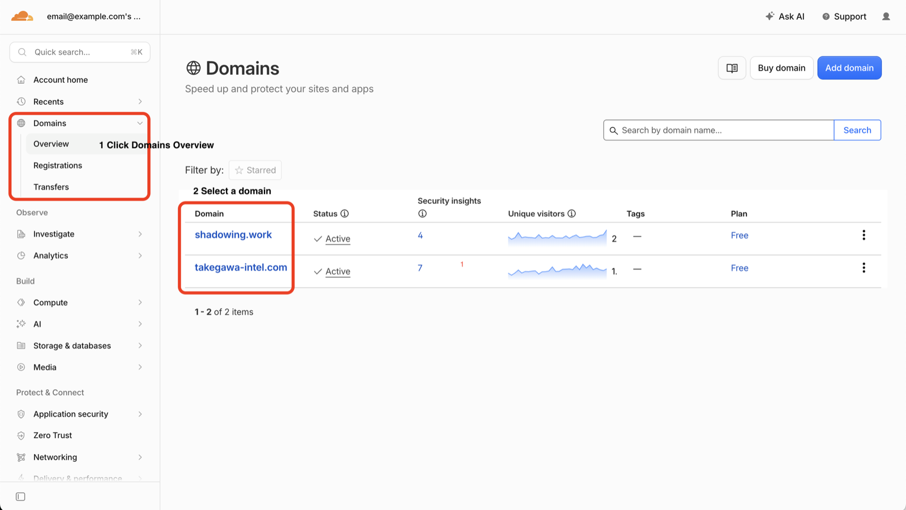Open the Ask AI sparkle icon
Screen dimensions: 906x510
coord(770,16)
